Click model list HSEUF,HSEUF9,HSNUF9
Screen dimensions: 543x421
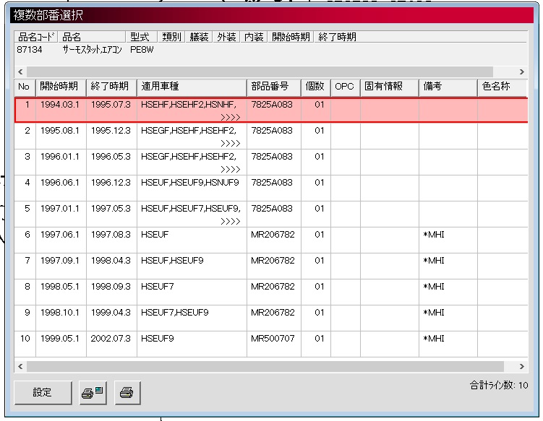pyautogui.click(x=189, y=182)
